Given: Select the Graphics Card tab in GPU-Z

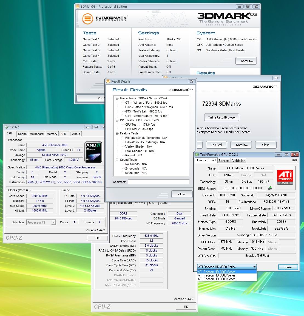Looking at the screenshot, I should pos(206,160).
